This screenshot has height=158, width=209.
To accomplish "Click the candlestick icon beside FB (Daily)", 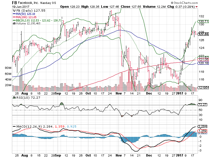I will click(14, 10).
